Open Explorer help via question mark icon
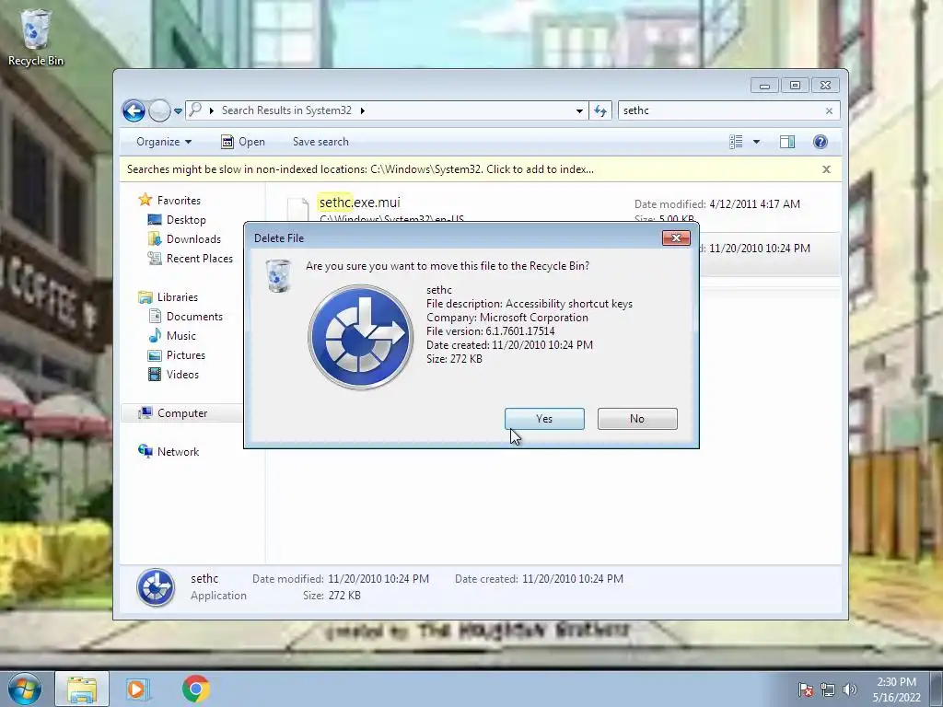 (x=821, y=142)
